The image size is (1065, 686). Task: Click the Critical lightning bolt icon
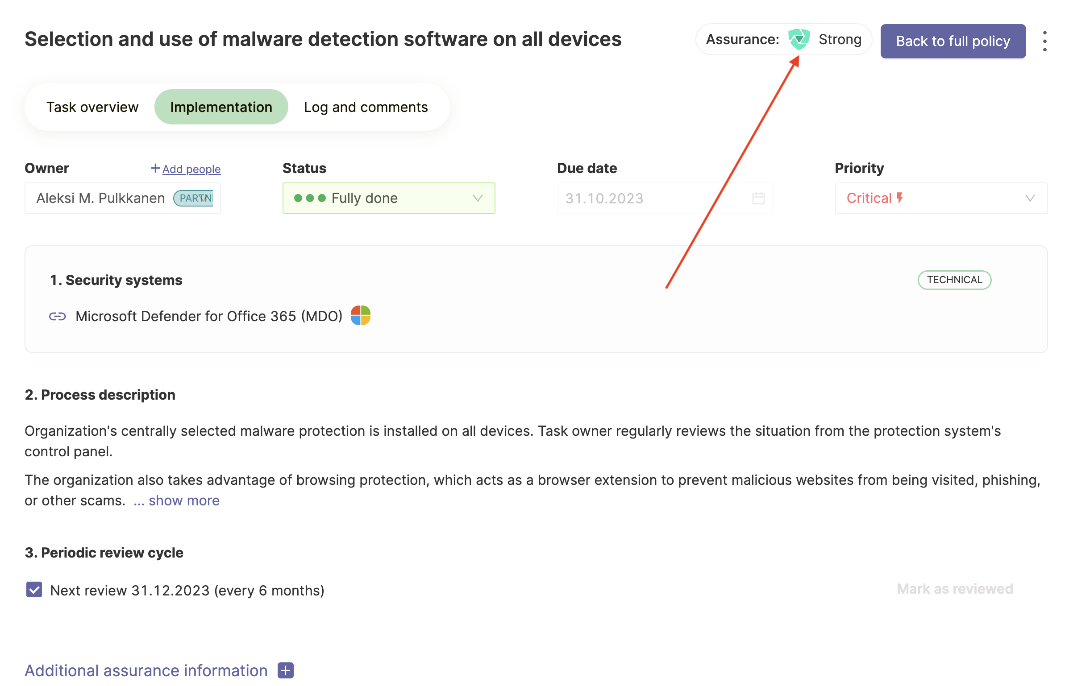pos(899,198)
